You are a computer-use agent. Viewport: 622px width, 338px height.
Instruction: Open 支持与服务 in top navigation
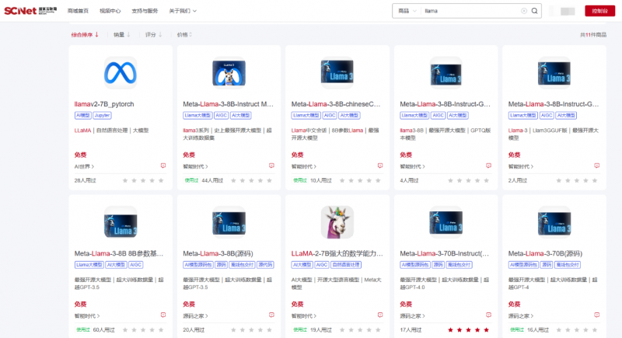click(145, 11)
